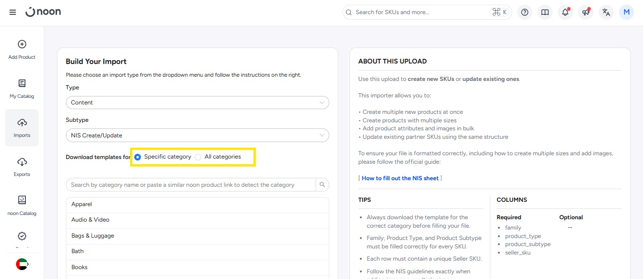The image size is (643, 279).
Task: Open the notifications bell icon
Action: coord(565,12)
